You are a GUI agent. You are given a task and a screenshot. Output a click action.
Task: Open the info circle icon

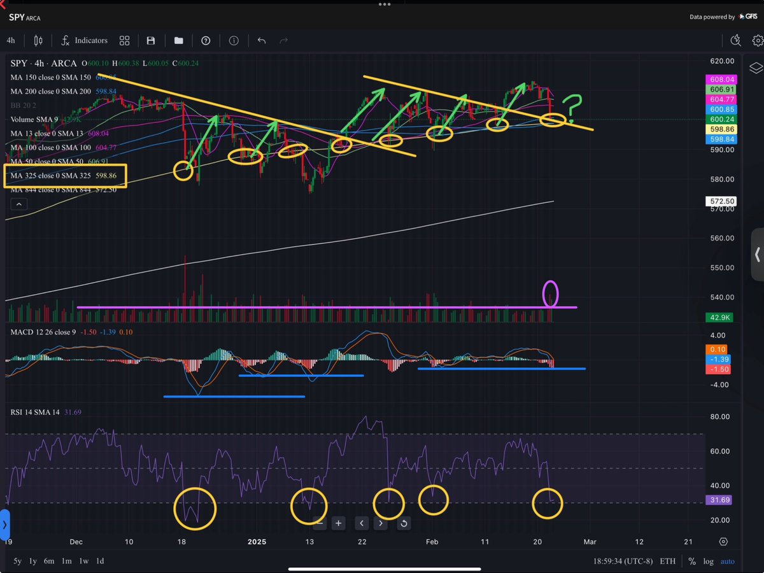click(x=234, y=40)
